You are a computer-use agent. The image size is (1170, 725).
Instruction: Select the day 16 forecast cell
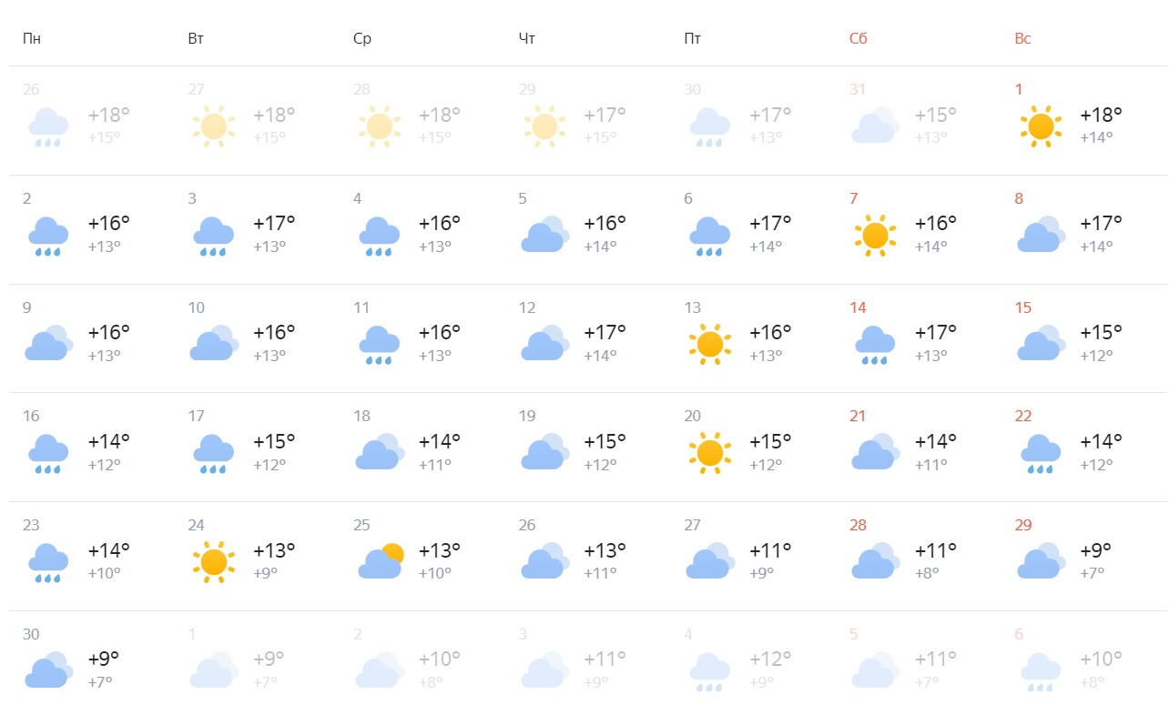[x=91, y=448]
